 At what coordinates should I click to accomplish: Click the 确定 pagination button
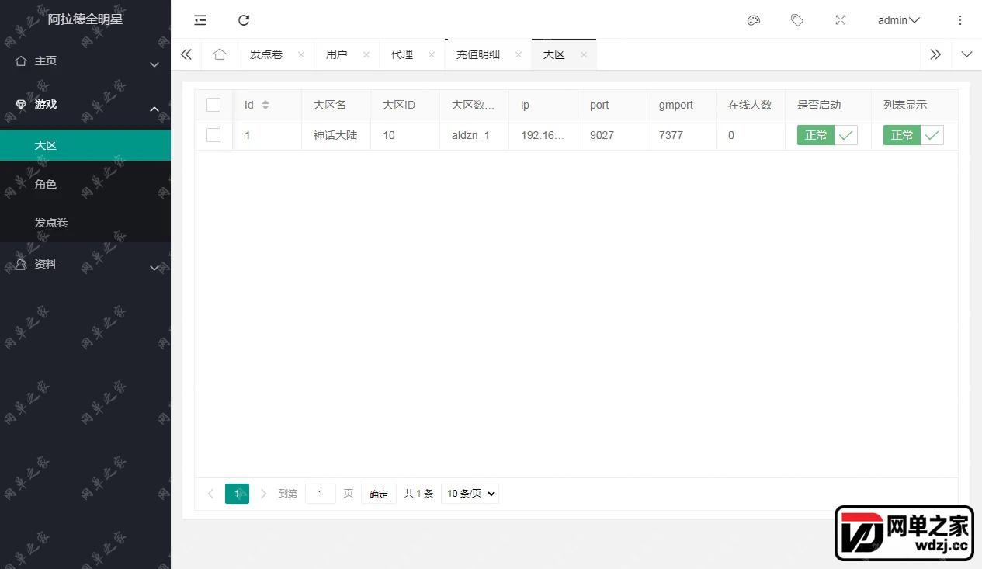(x=379, y=494)
